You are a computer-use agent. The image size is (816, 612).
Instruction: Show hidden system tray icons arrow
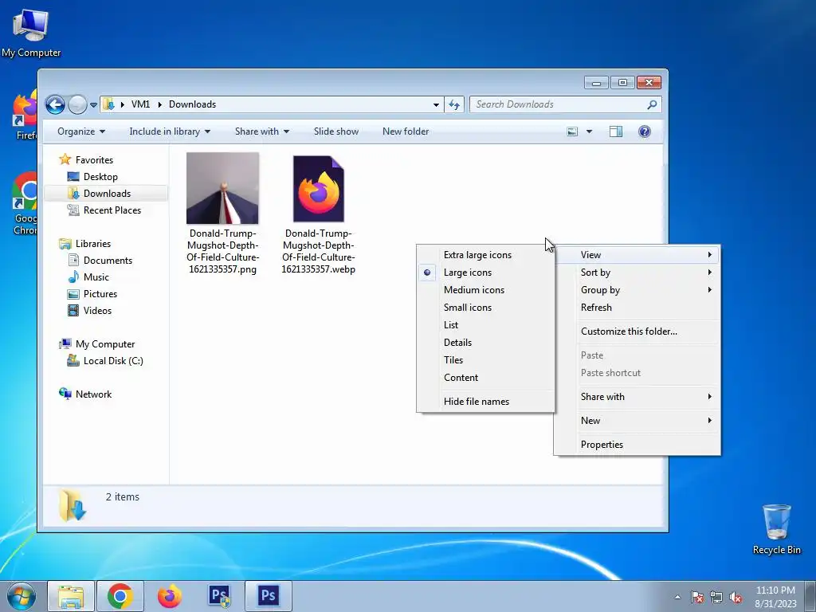click(677, 597)
